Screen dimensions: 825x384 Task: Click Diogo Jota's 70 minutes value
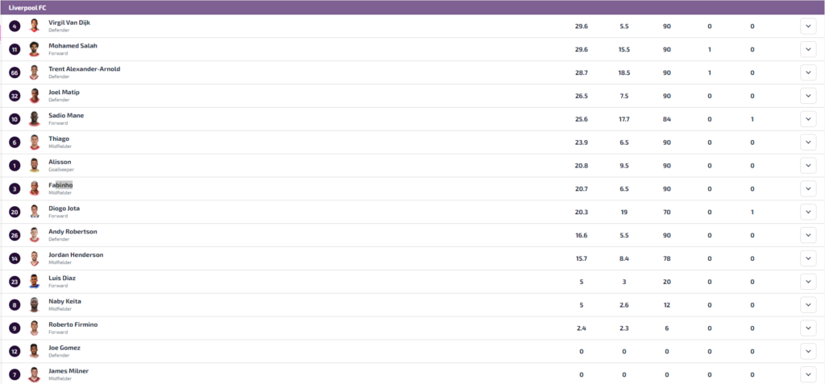[666, 212]
